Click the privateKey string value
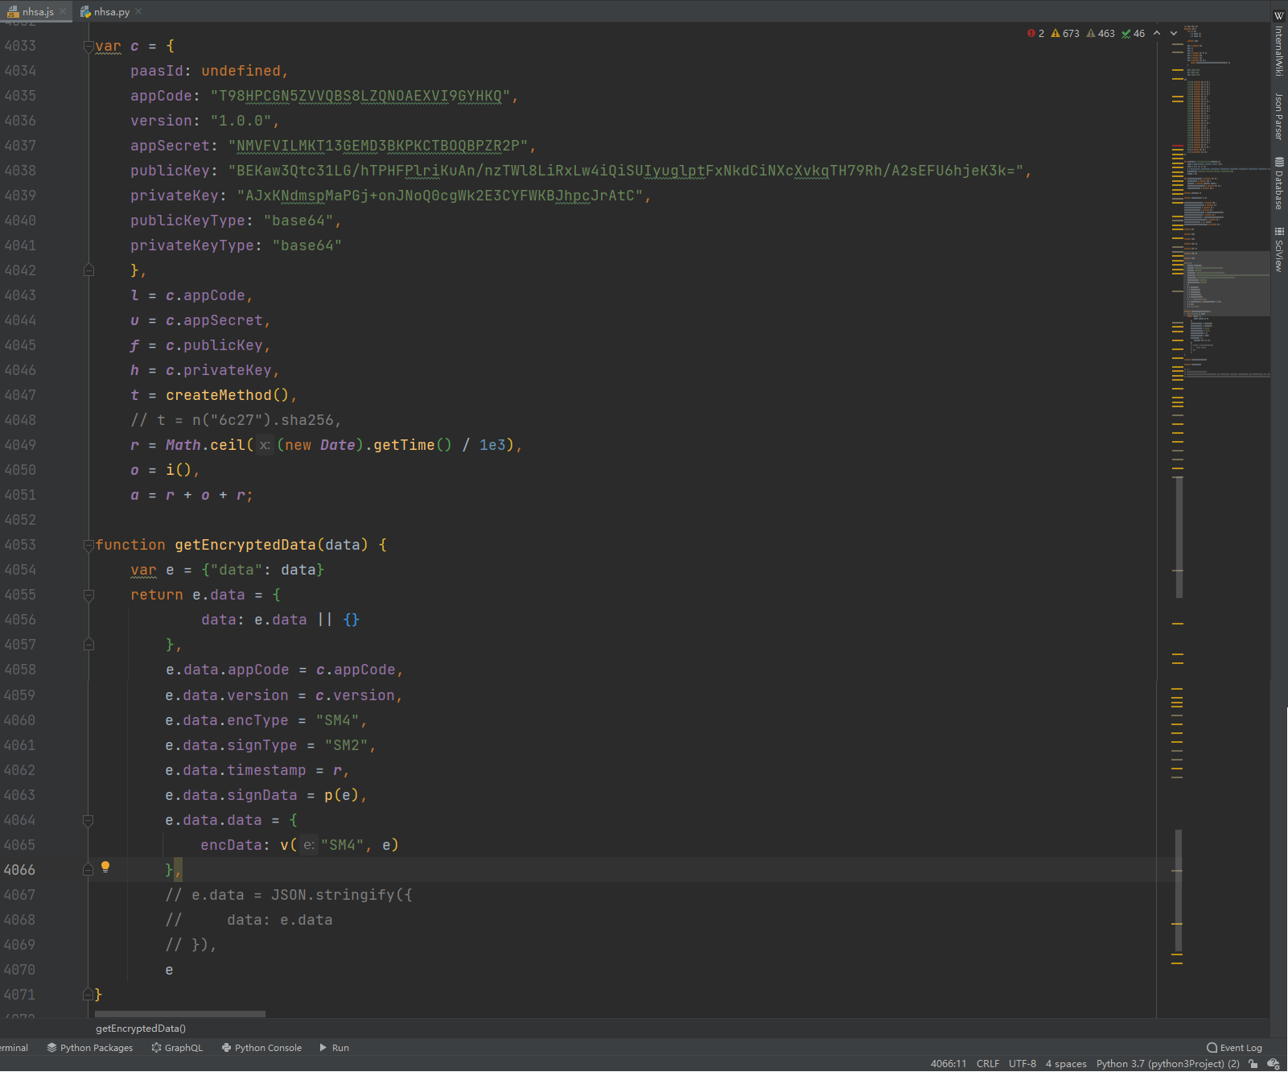1288x1072 pixels. pyautogui.click(x=440, y=196)
